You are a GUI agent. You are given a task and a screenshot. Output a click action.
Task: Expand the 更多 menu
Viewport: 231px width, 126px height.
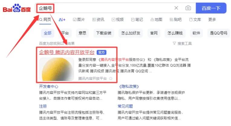pyautogui.click(x=212, y=20)
